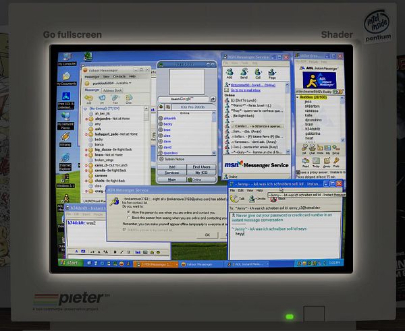The height and width of the screenshot is (331, 405).
Task: Open File menu in Jenny conversation window
Action: (x=232, y=190)
